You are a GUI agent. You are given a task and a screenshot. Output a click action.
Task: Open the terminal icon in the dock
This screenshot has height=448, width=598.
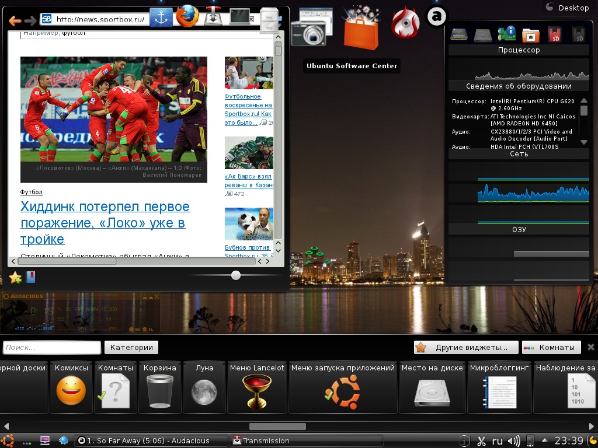241,16
